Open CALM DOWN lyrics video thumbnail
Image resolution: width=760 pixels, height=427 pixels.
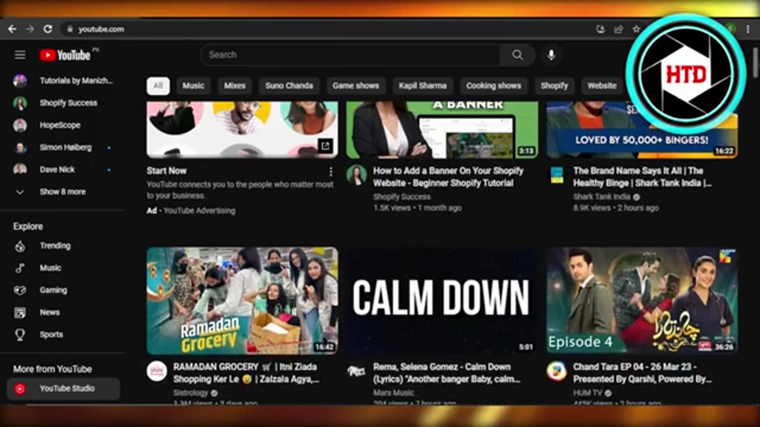(x=442, y=301)
